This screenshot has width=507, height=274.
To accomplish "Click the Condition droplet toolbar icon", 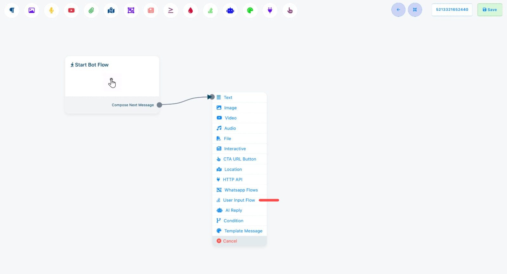I will point(190,10).
